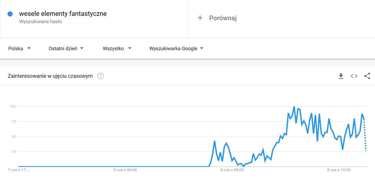Open the embed code icon

(x=354, y=76)
